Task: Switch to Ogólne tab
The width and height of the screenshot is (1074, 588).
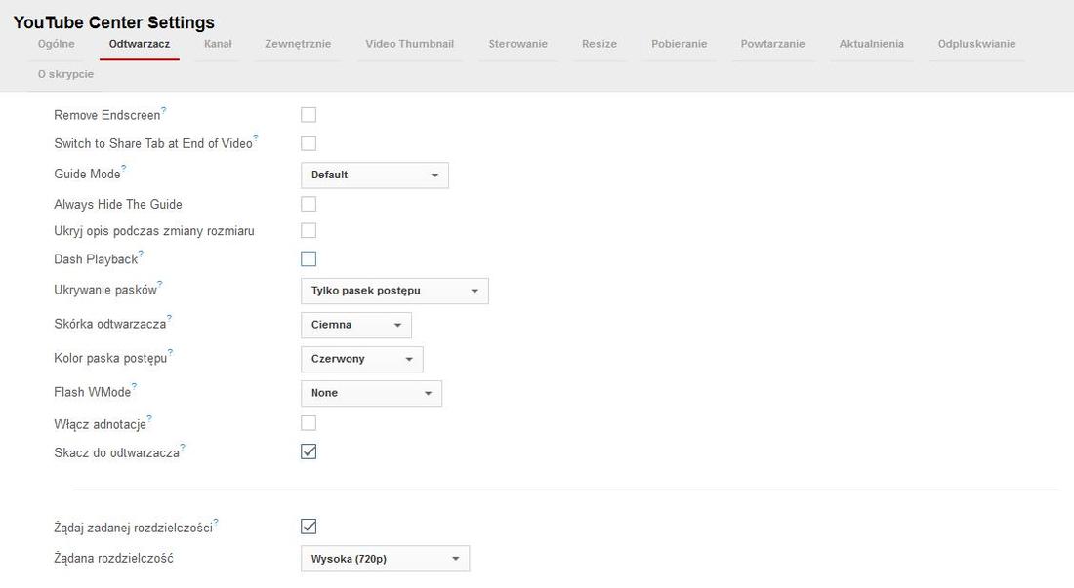Action: click(57, 44)
